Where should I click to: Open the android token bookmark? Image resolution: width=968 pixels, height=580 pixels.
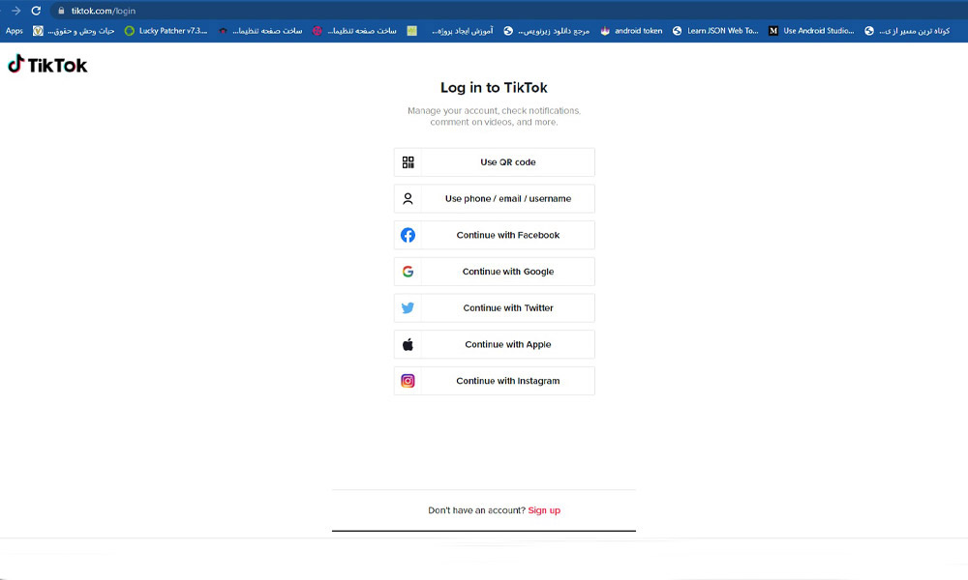(x=632, y=31)
